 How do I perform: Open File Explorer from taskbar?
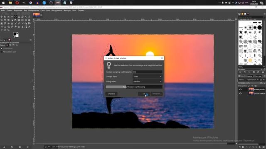tap(10, 2)
